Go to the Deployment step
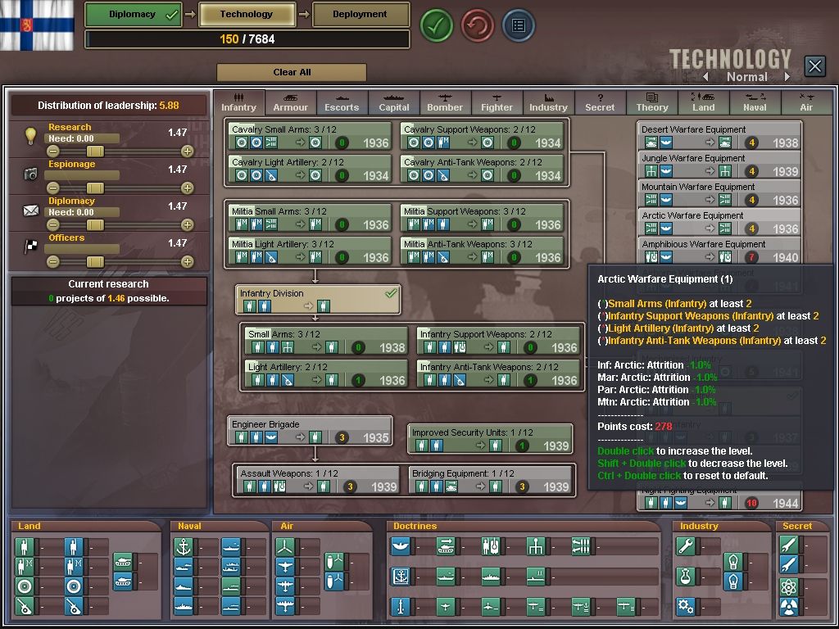The image size is (839, 629). click(360, 14)
